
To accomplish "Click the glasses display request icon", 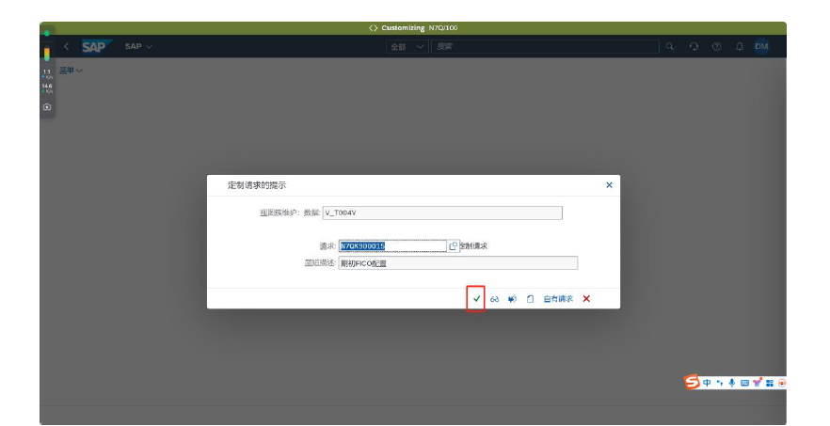I will tap(494, 299).
